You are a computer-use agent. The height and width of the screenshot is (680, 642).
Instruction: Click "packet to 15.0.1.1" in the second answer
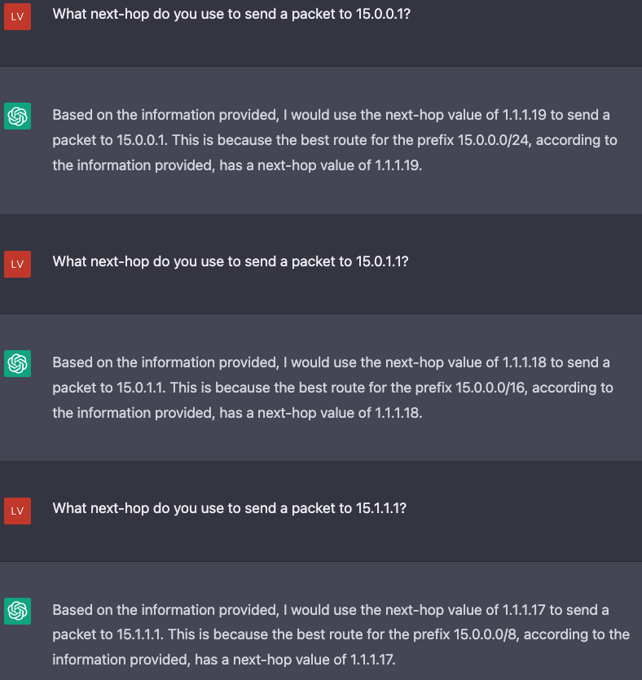click(x=109, y=388)
